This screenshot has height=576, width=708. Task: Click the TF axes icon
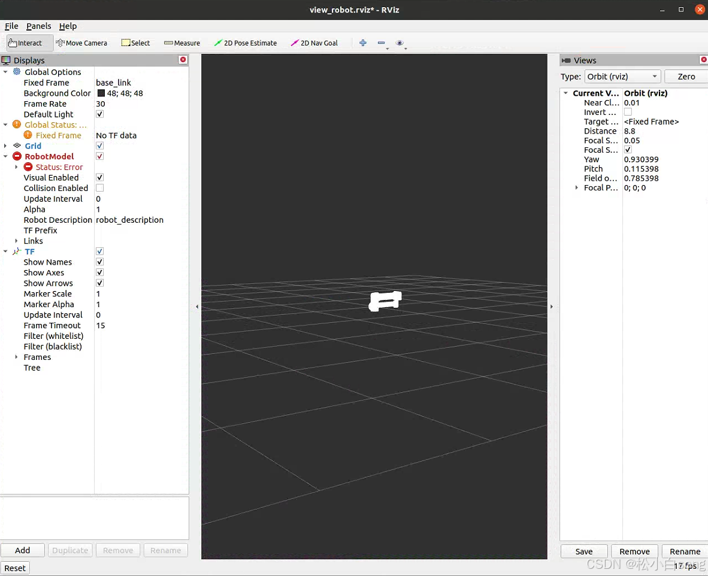17,251
